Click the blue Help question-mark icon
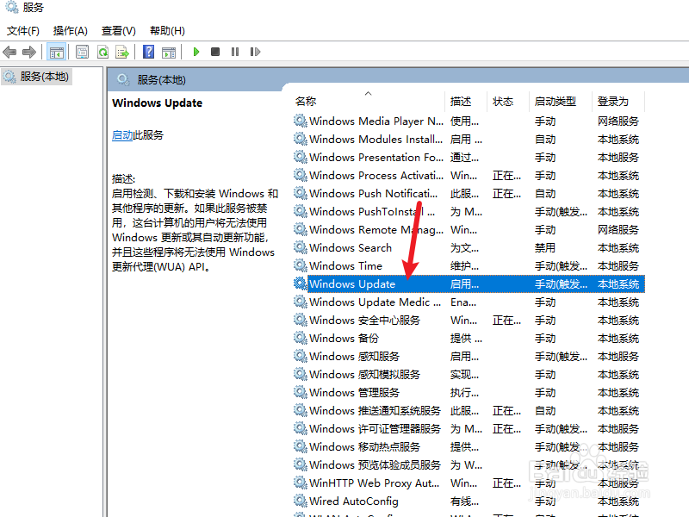Viewport: 689px width, 517px height. click(147, 52)
